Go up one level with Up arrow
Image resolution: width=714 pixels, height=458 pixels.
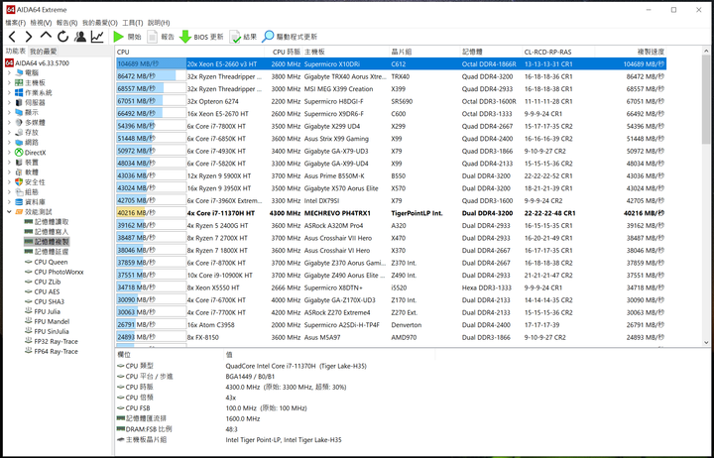[46, 37]
